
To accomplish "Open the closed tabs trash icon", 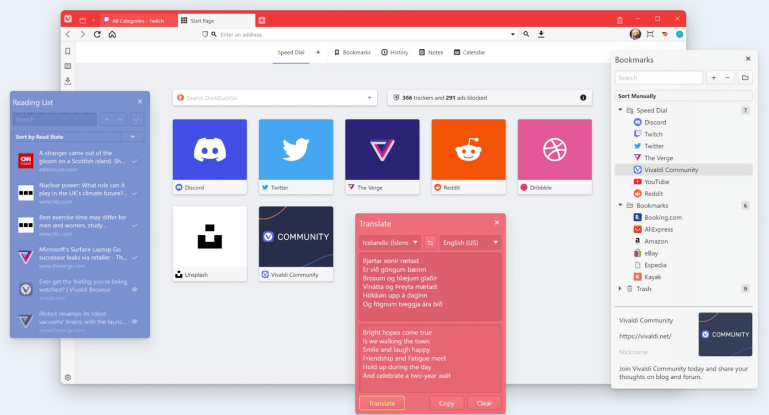I will coord(620,20).
